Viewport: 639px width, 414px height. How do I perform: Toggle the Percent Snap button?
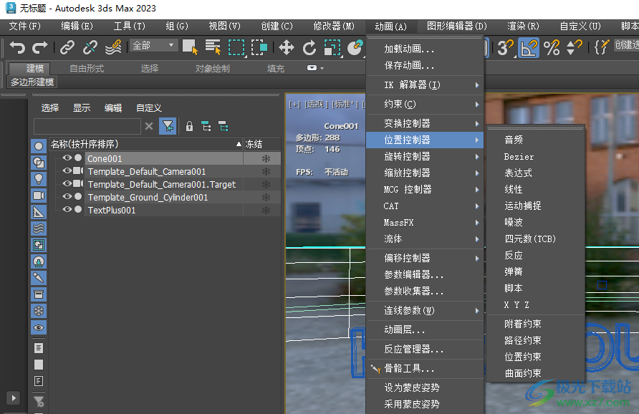point(552,48)
